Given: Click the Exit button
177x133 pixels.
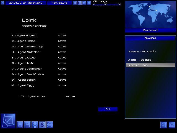Looking at the screenshot, I should (x=108, y=109).
